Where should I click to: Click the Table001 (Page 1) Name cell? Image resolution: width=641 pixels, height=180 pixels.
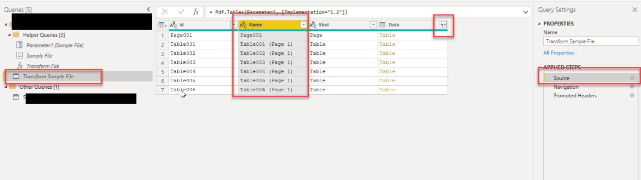click(x=273, y=44)
